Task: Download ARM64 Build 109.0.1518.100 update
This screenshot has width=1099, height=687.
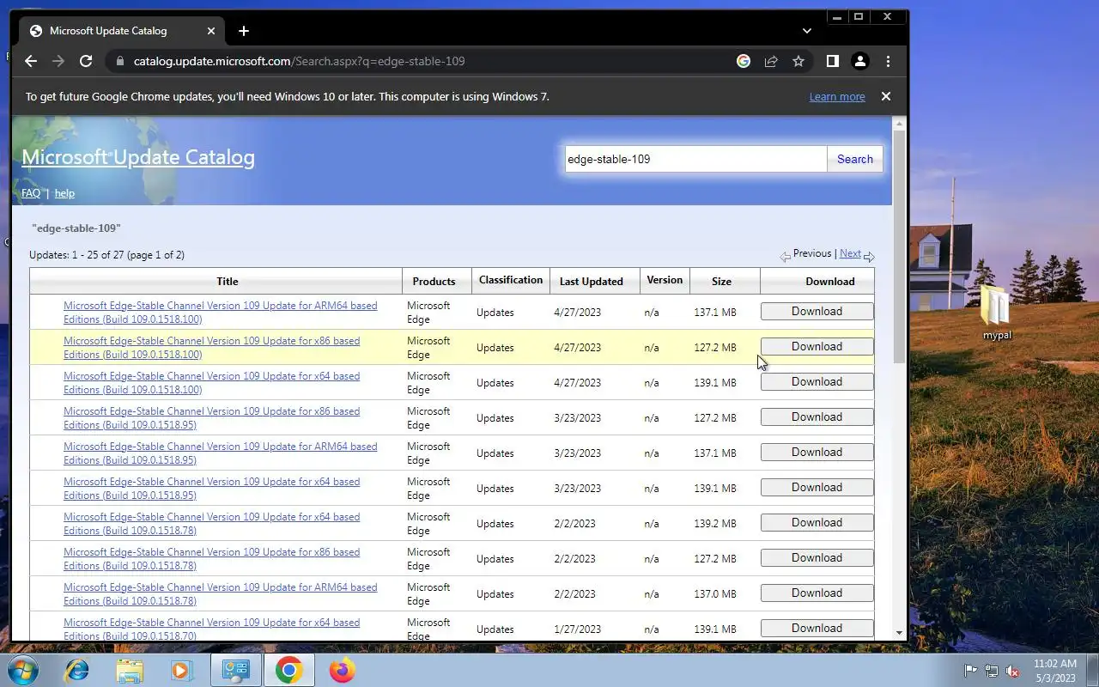Action: pos(817,312)
